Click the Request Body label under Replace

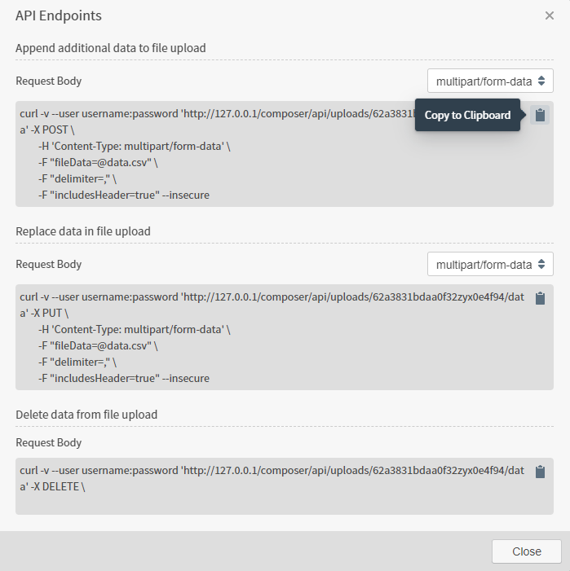click(x=48, y=264)
